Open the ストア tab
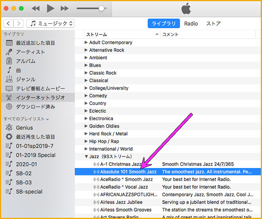Image resolution: width=262 pixels, height=219 pixels. click(x=213, y=24)
